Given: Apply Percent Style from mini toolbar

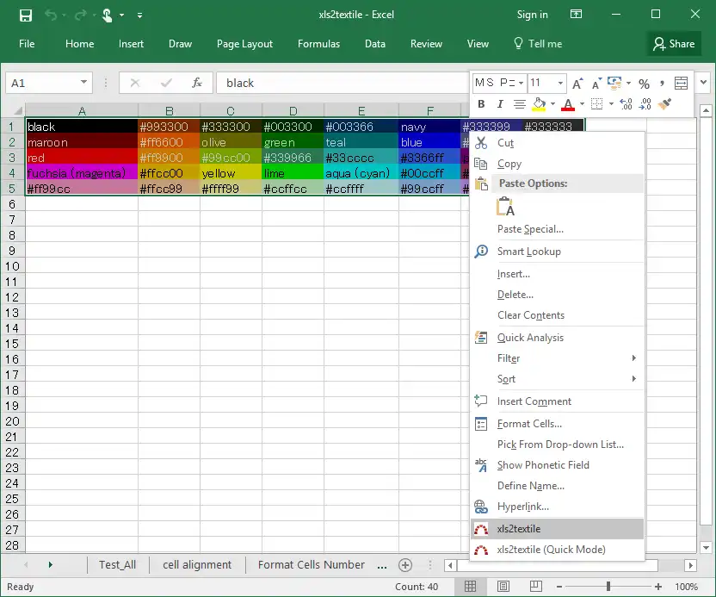Looking at the screenshot, I should pyautogui.click(x=644, y=83).
